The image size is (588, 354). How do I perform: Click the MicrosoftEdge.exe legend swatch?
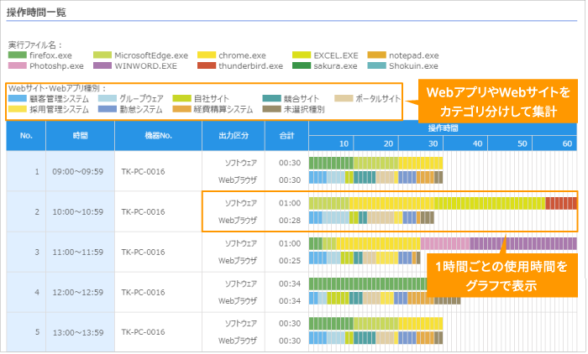[x=102, y=55]
